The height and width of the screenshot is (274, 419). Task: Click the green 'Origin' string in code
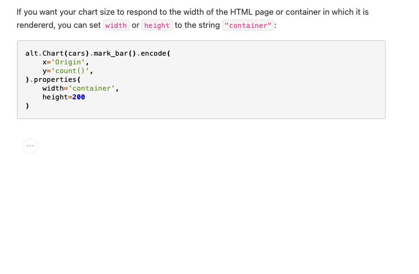pos(68,62)
